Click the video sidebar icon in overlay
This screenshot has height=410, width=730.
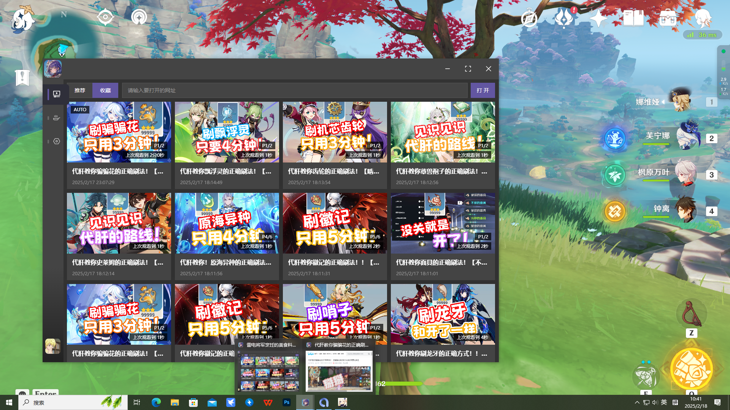pyautogui.click(x=57, y=94)
